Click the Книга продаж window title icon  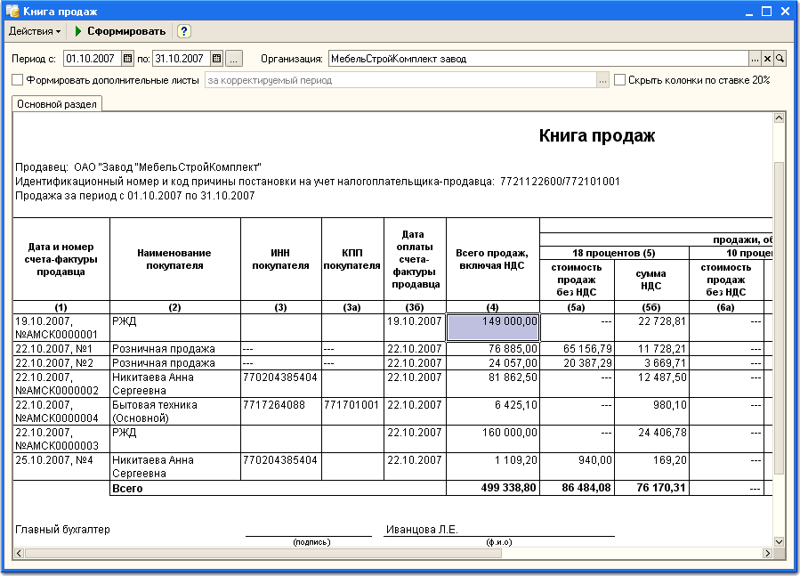[12, 11]
